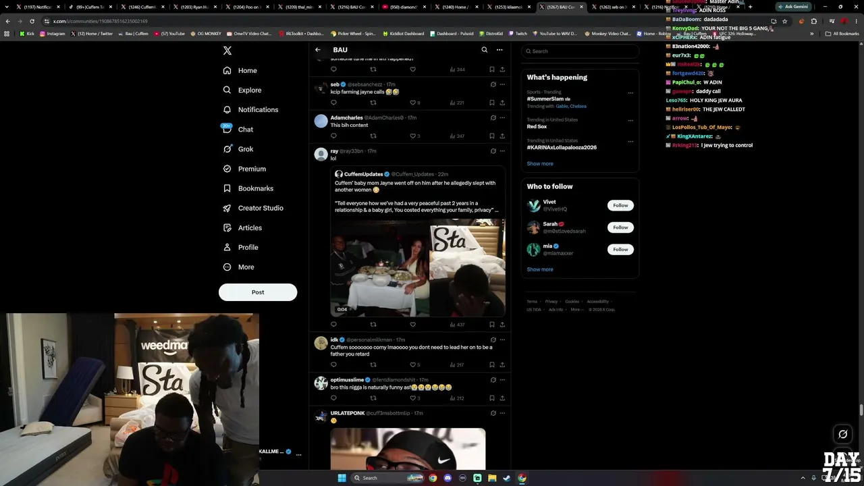Reply to ray's quote tweet
864x486 pixels.
pyautogui.click(x=333, y=325)
